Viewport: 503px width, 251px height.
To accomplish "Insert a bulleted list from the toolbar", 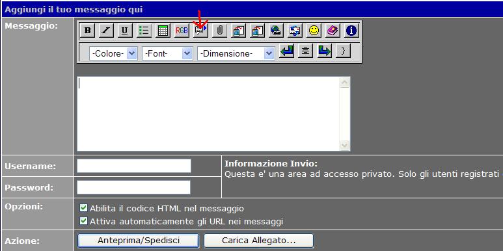I will point(144,31).
